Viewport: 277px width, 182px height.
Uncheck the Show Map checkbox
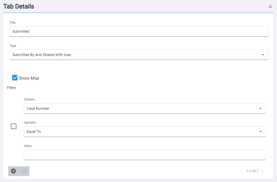[x=15, y=78]
